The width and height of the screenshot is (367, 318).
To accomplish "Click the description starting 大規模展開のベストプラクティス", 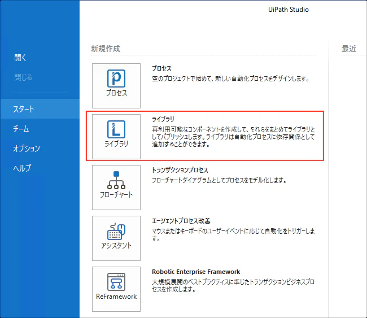I will [233, 285].
